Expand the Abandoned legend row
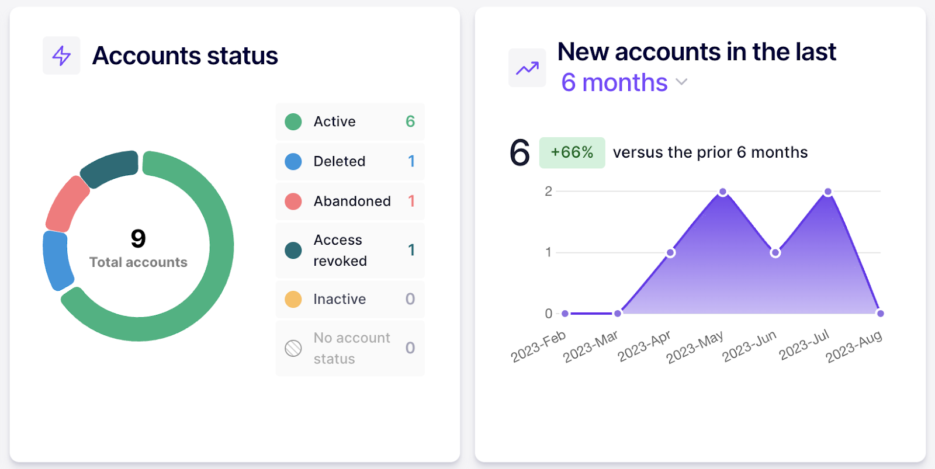This screenshot has height=469, width=935. 349,201
